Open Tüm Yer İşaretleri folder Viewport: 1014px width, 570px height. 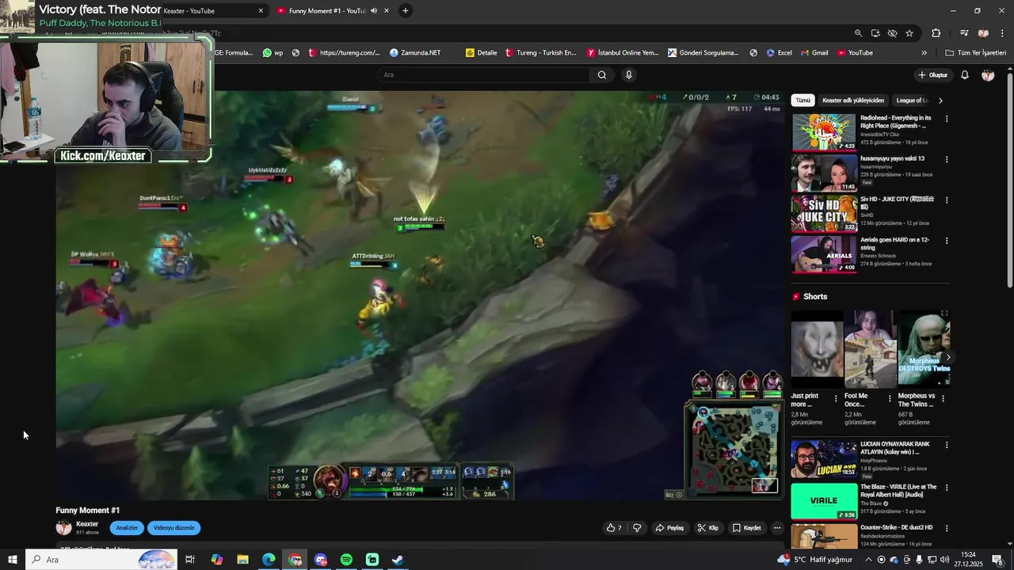[x=976, y=53]
